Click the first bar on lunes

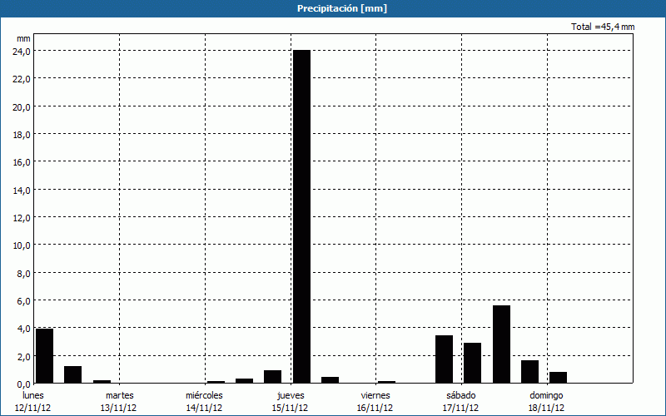tap(44, 356)
